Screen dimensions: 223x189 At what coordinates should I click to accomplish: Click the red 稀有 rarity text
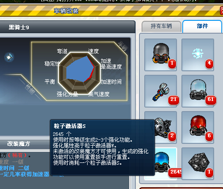17,155
